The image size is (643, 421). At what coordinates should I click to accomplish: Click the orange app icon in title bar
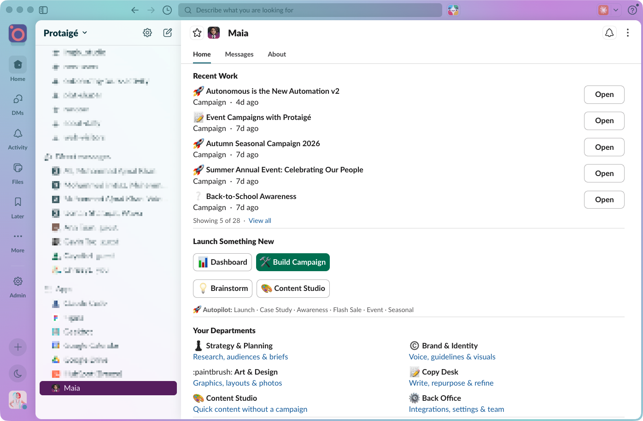[603, 10]
